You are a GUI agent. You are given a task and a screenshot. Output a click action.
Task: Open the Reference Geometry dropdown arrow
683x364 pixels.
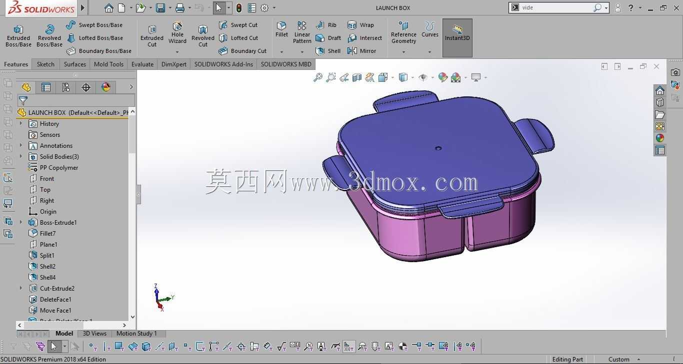(x=403, y=52)
